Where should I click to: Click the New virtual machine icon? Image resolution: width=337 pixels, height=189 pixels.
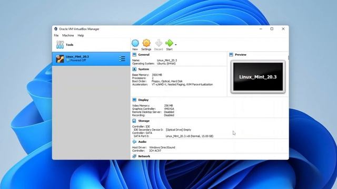(135, 43)
